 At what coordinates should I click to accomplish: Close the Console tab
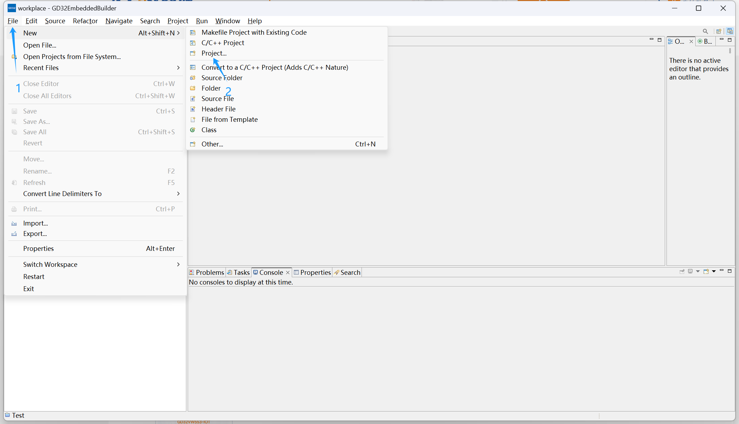288,273
